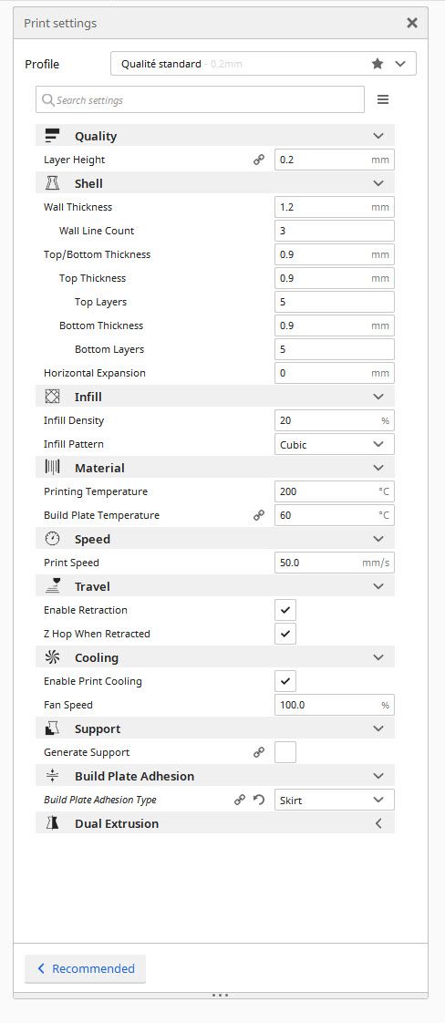Screen dimensions: 445x1023
Task: Click the reset arrow for Build Plate Adhesion Type
Action: coord(259,800)
